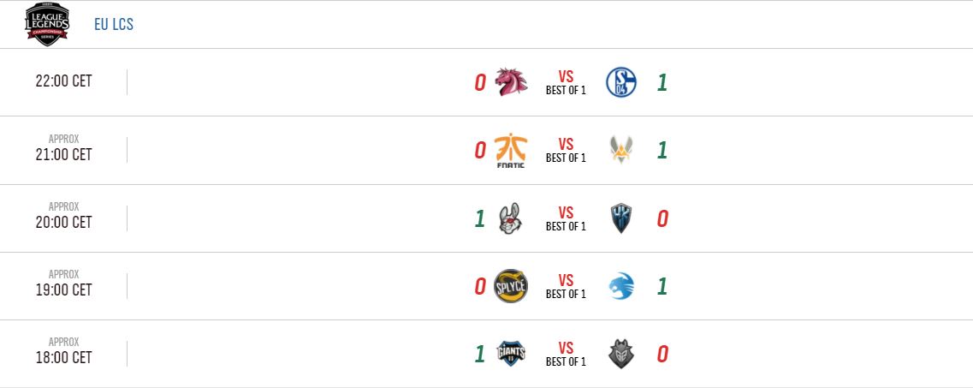Click the Giants team logo
973x388 pixels.
point(511,354)
